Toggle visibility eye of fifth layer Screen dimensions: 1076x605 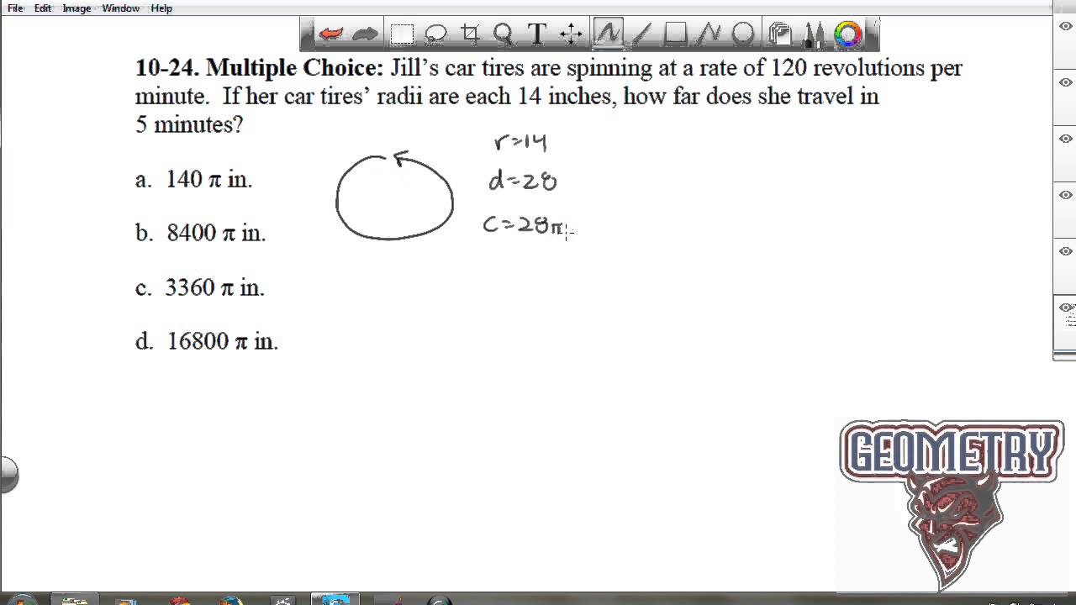1066,251
